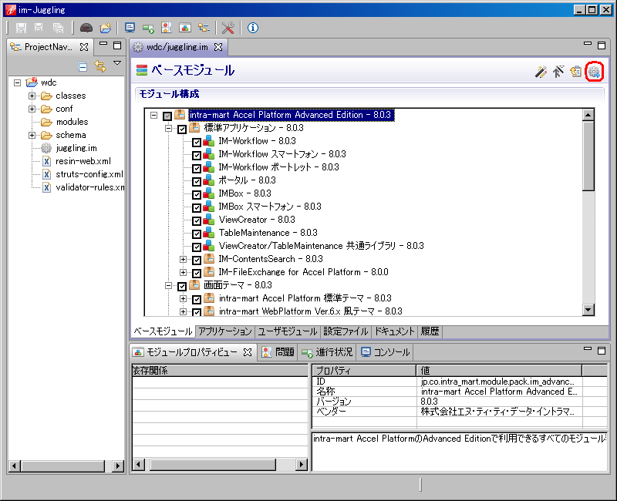Expand the IM-ContentsSearch node
The image size is (617, 501).
pyautogui.click(x=183, y=259)
